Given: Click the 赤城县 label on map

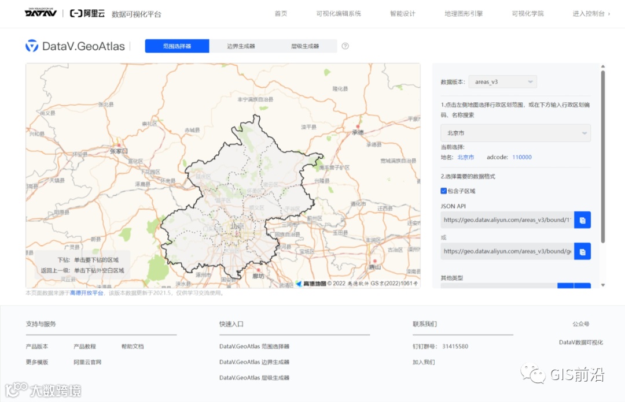Looking at the screenshot, I should point(192,130).
